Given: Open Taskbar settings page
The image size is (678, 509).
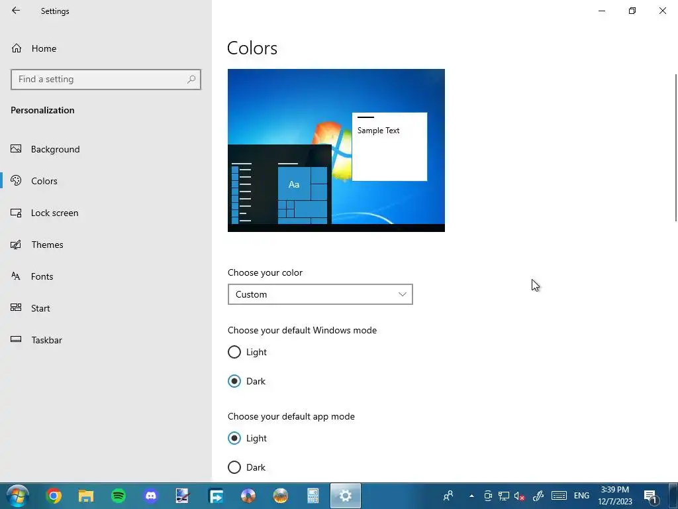Looking at the screenshot, I should click(x=36, y=340).
